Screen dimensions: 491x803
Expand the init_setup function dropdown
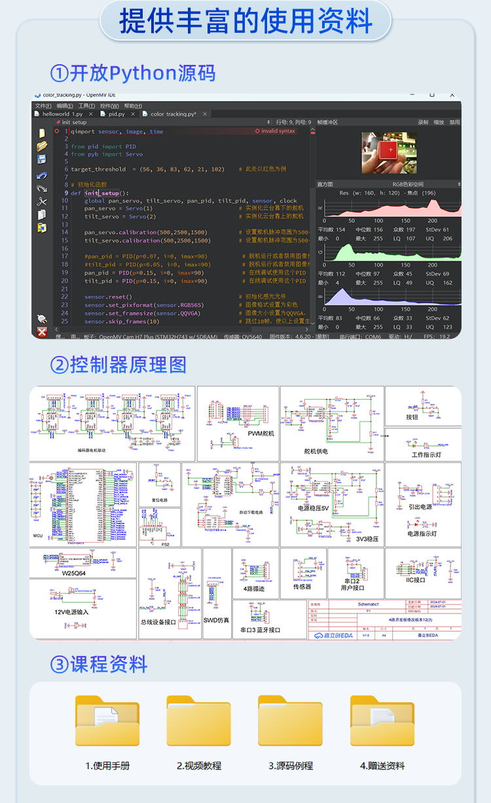tap(268, 122)
